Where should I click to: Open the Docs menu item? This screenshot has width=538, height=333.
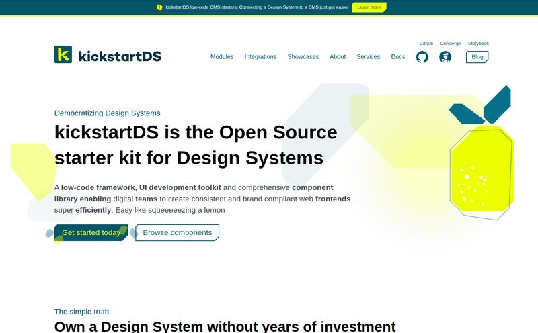(398, 57)
